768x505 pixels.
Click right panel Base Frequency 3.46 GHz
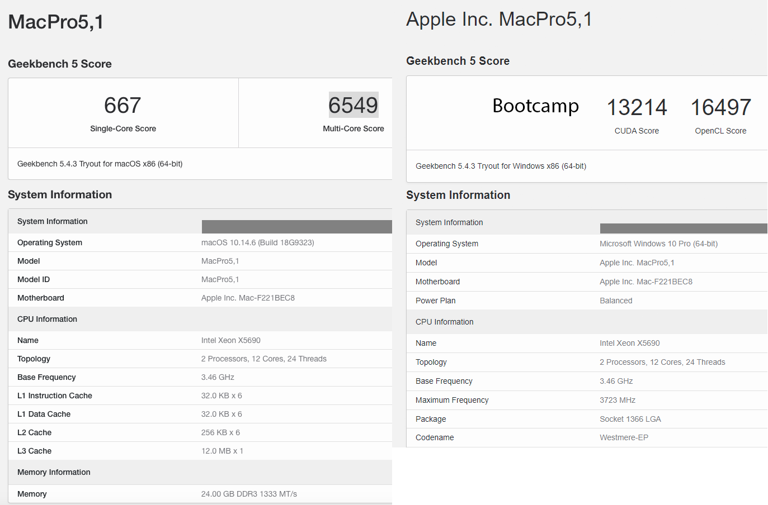tap(616, 381)
